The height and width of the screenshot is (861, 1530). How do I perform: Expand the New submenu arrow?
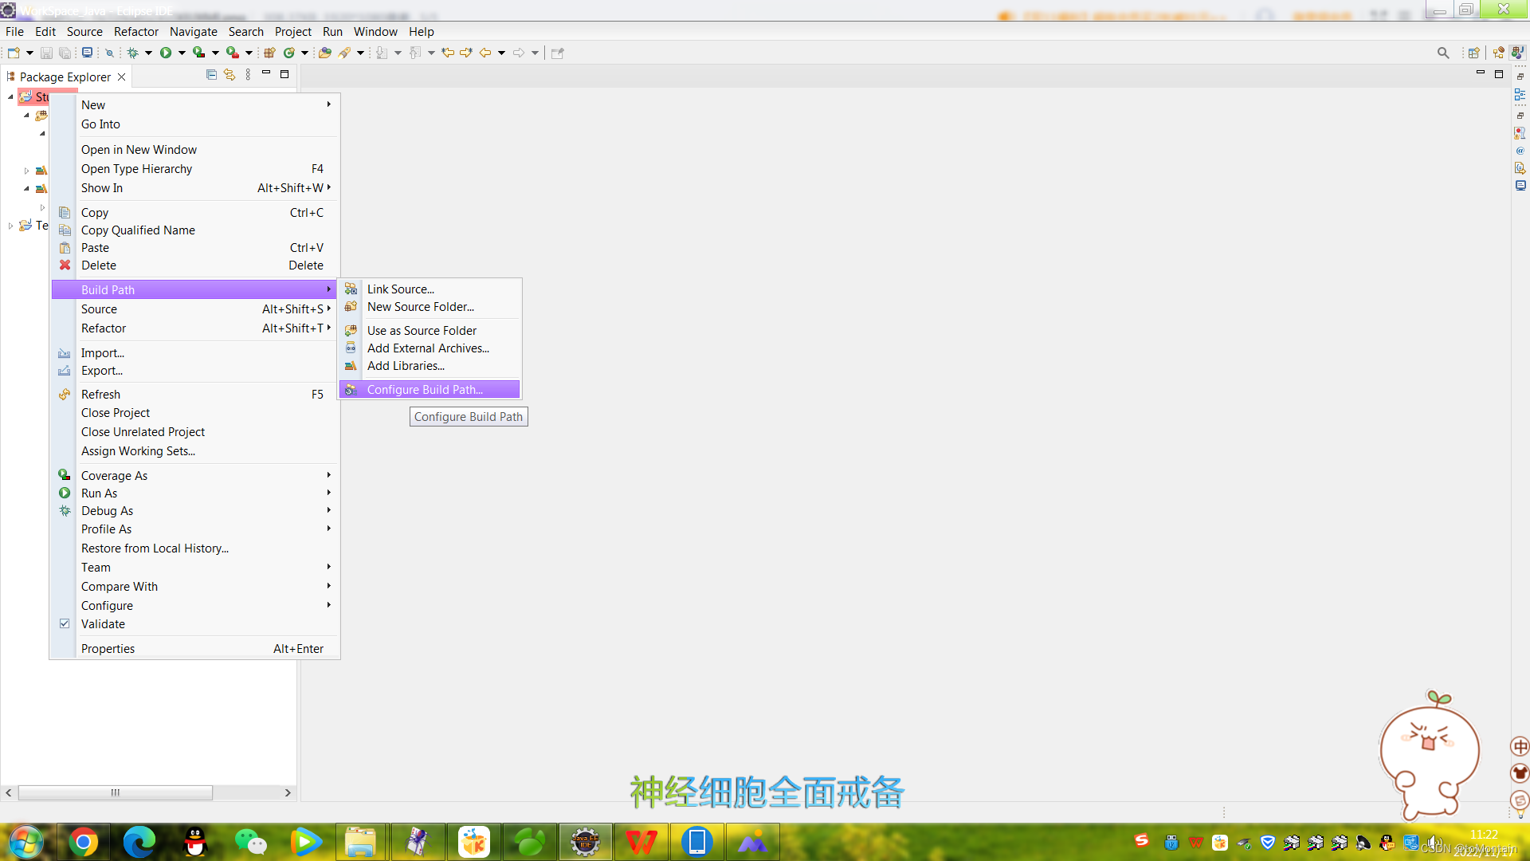click(x=329, y=104)
